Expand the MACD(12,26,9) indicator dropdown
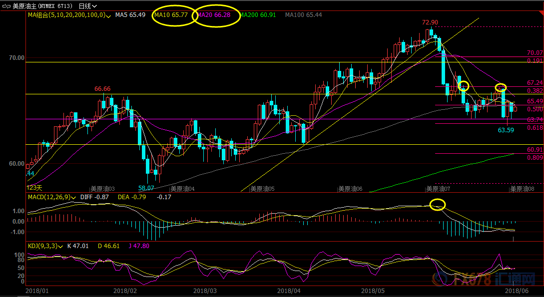This screenshot has width=544, height=297. pos(73,197)
